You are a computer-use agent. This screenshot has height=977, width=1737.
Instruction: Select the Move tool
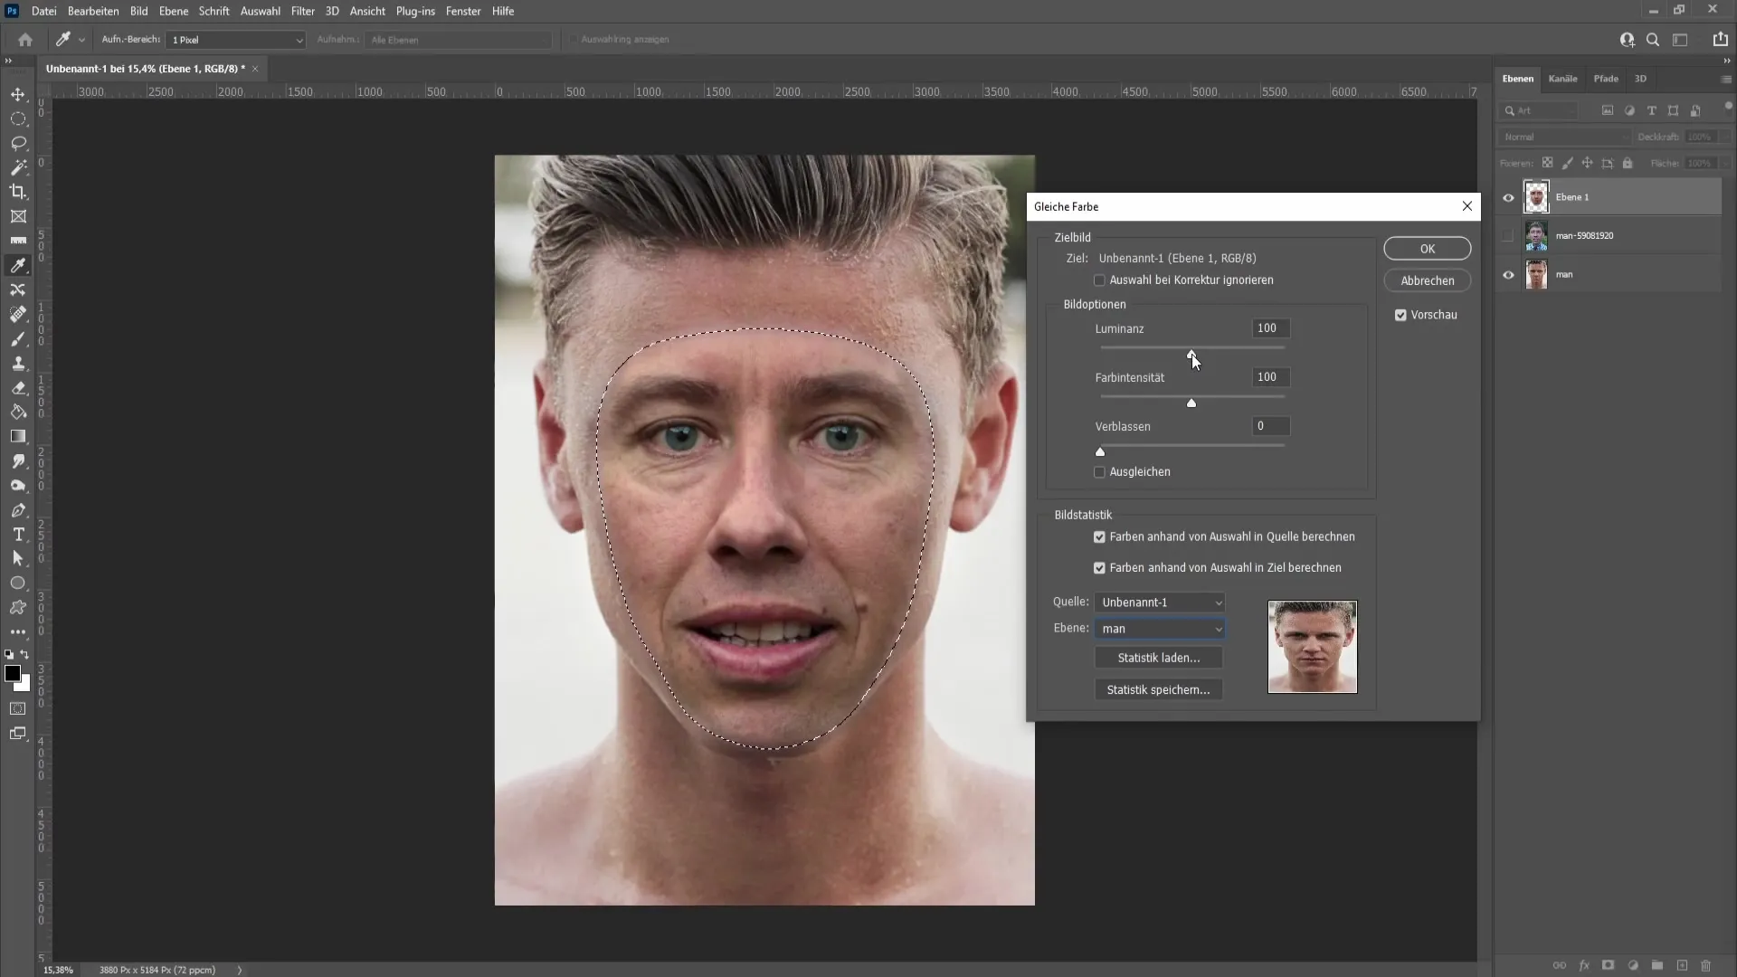tap(18, 94)
